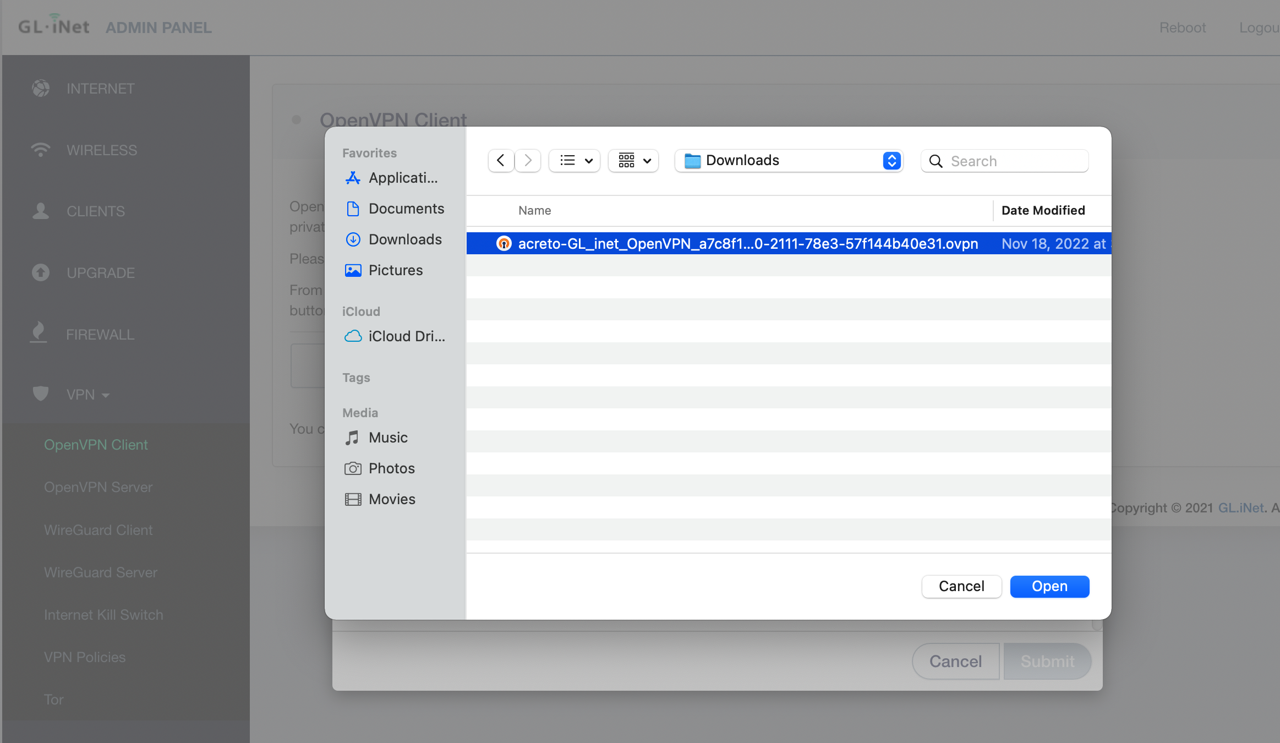Click the search magnifier icon

(936, 161)
